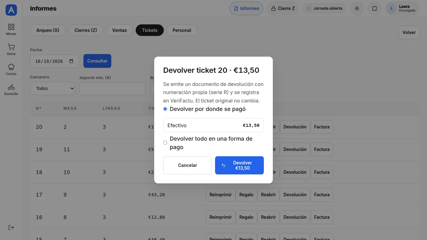The width and height of the screenshot is (427, 240).
Task: Click Devolución for ticket 17
Action: click(295, 195)
